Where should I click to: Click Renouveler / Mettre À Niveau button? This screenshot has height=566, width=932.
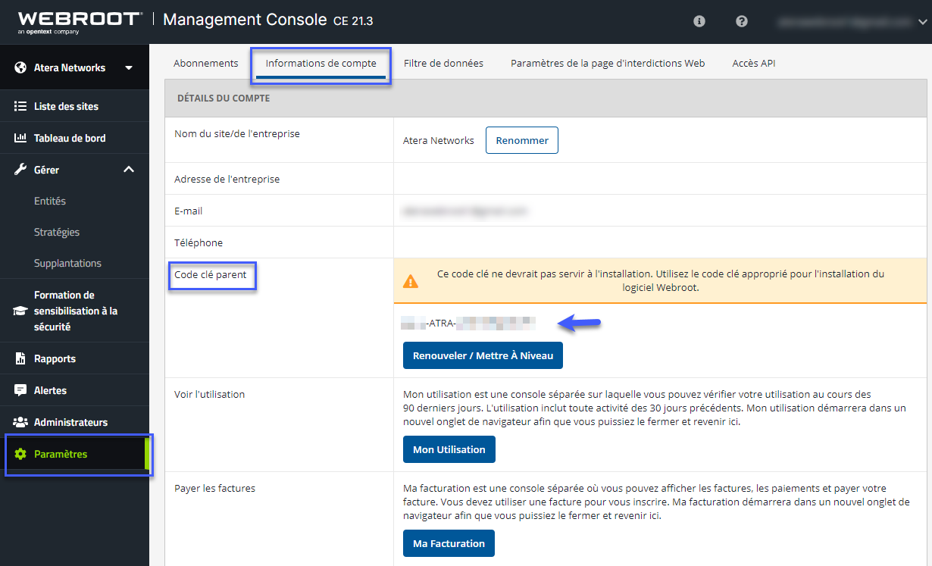(x=483, y=355)
